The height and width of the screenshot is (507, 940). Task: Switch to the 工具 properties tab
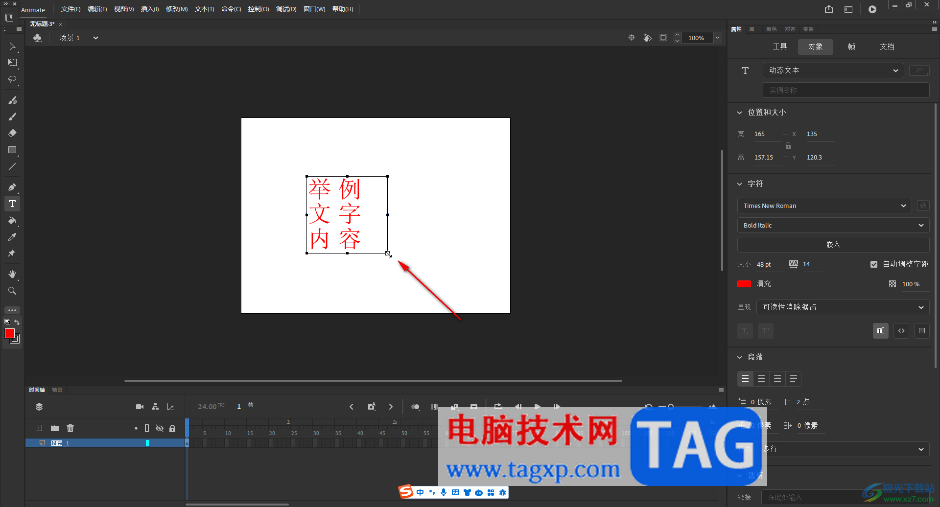[x=779, y=46]
